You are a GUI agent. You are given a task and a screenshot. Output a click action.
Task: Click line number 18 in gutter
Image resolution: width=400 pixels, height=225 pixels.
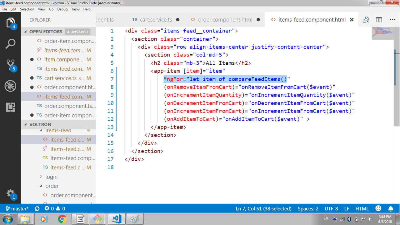(x=110, y=167)
